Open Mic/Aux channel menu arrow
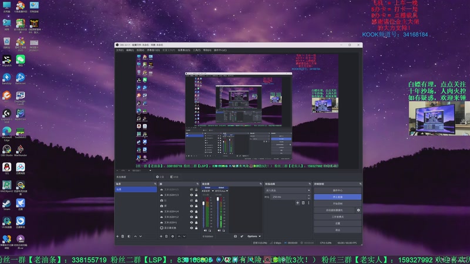 pyautogui.click(x=227, y=191)
